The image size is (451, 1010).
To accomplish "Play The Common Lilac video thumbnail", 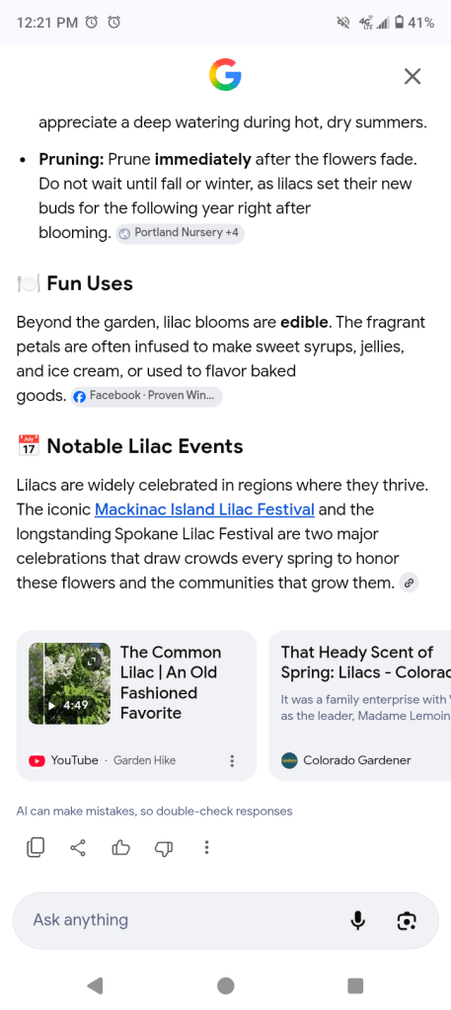I will [70, 683].
